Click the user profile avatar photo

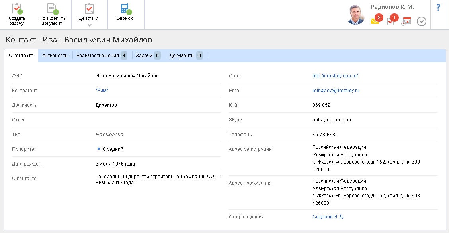pyautogui.click(x=356, y=15)
